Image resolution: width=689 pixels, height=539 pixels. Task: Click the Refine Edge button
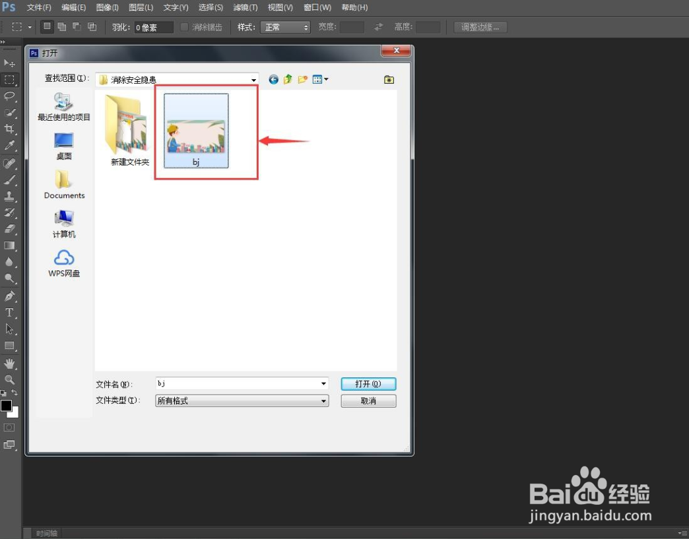480,27
